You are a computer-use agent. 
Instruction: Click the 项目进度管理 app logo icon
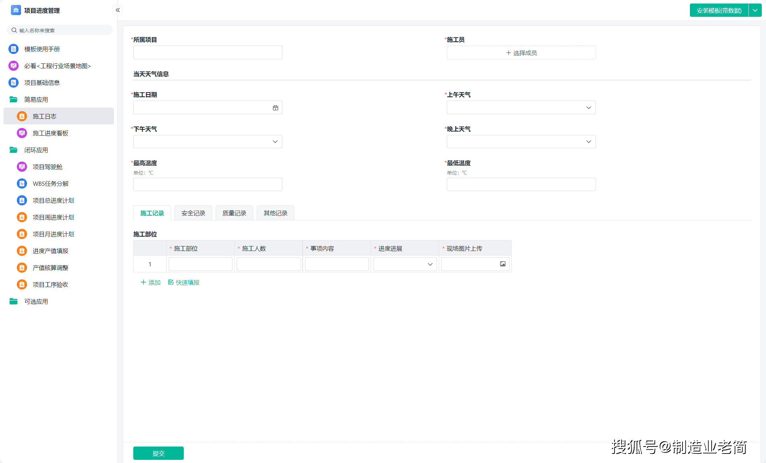coord(16,10)
